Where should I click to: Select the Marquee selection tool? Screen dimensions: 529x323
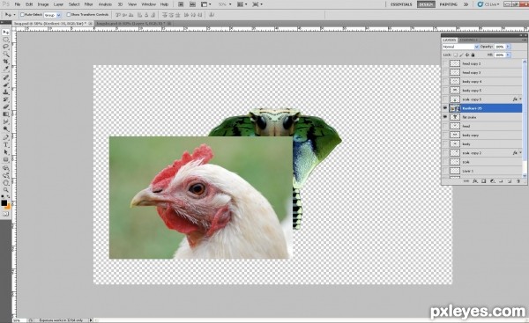pos(6,40)
